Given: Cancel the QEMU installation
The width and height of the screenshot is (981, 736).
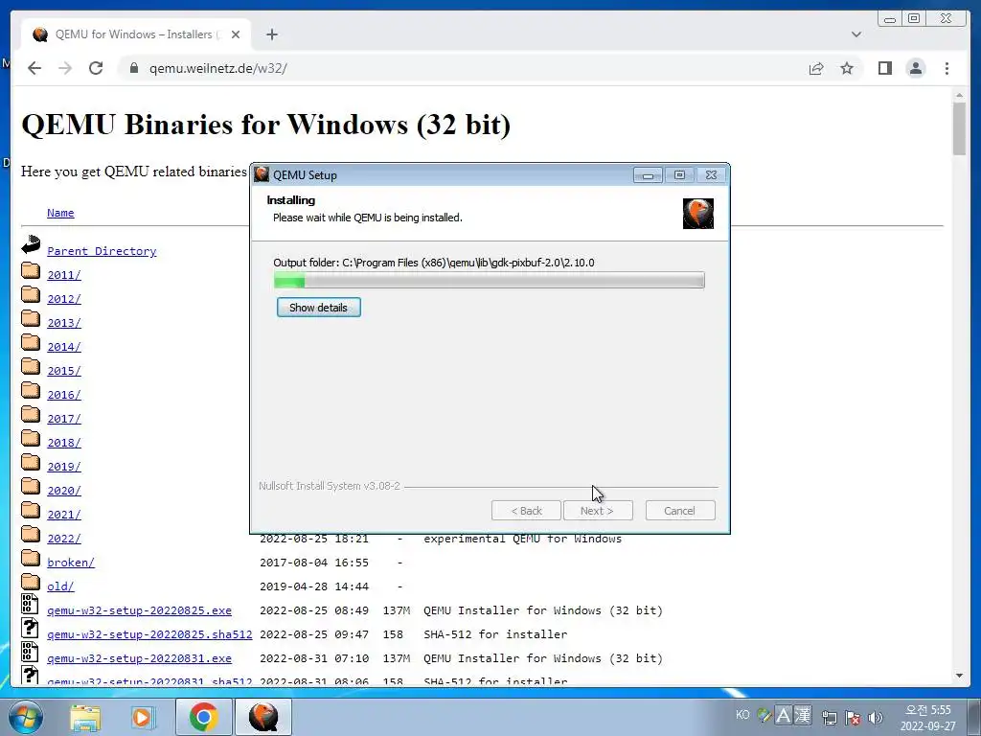Looking at the screenshot, I should tap(679, 511).
